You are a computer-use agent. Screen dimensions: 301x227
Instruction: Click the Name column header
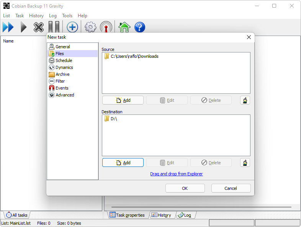(x=8, y=41)
